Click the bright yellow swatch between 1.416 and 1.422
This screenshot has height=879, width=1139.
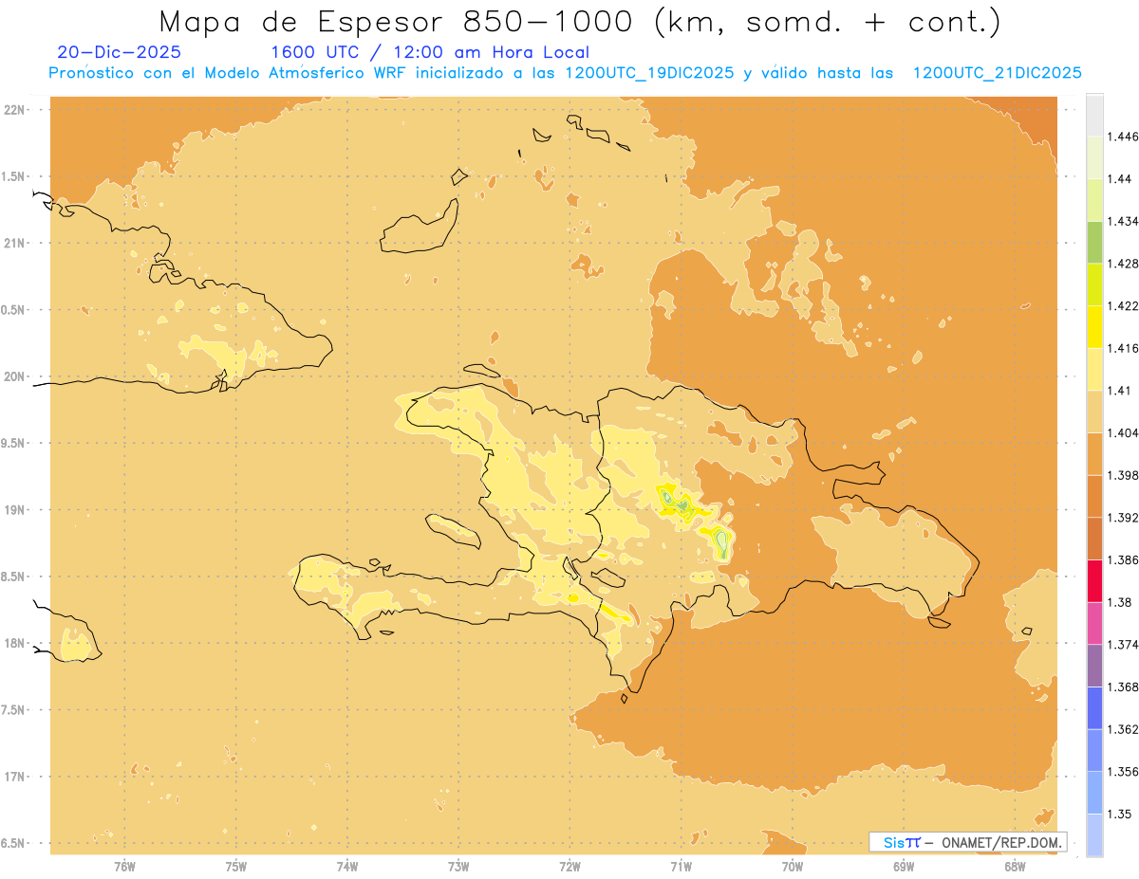pos(1094,327)
